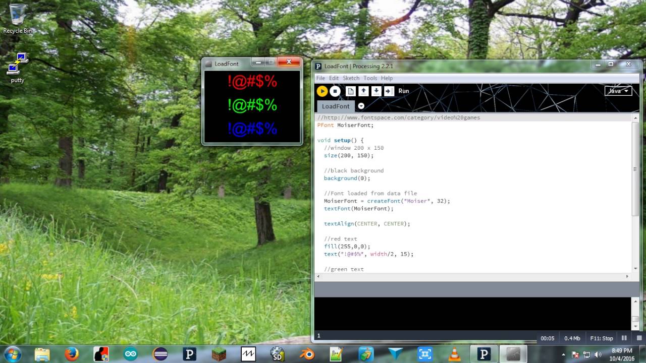Screen dimensions: 646x363
Task: Click the console scrollbar up arrow
Action: 635,301
